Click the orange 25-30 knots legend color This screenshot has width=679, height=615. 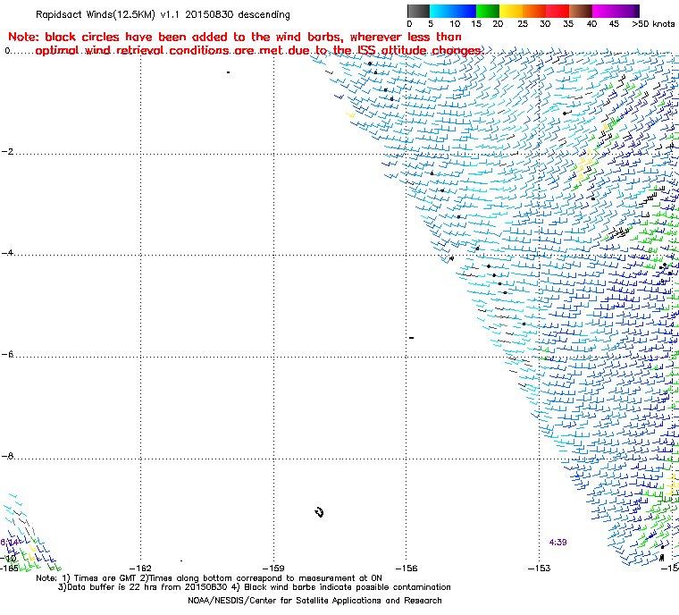pyautogui.click(x=534, y=11)
